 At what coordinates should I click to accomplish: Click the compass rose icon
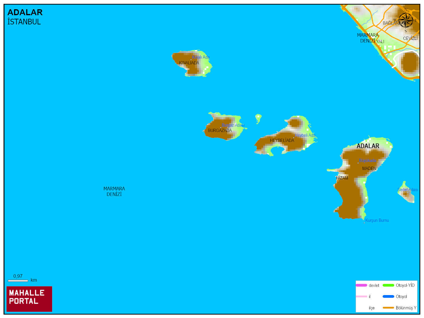coord(406,20)
